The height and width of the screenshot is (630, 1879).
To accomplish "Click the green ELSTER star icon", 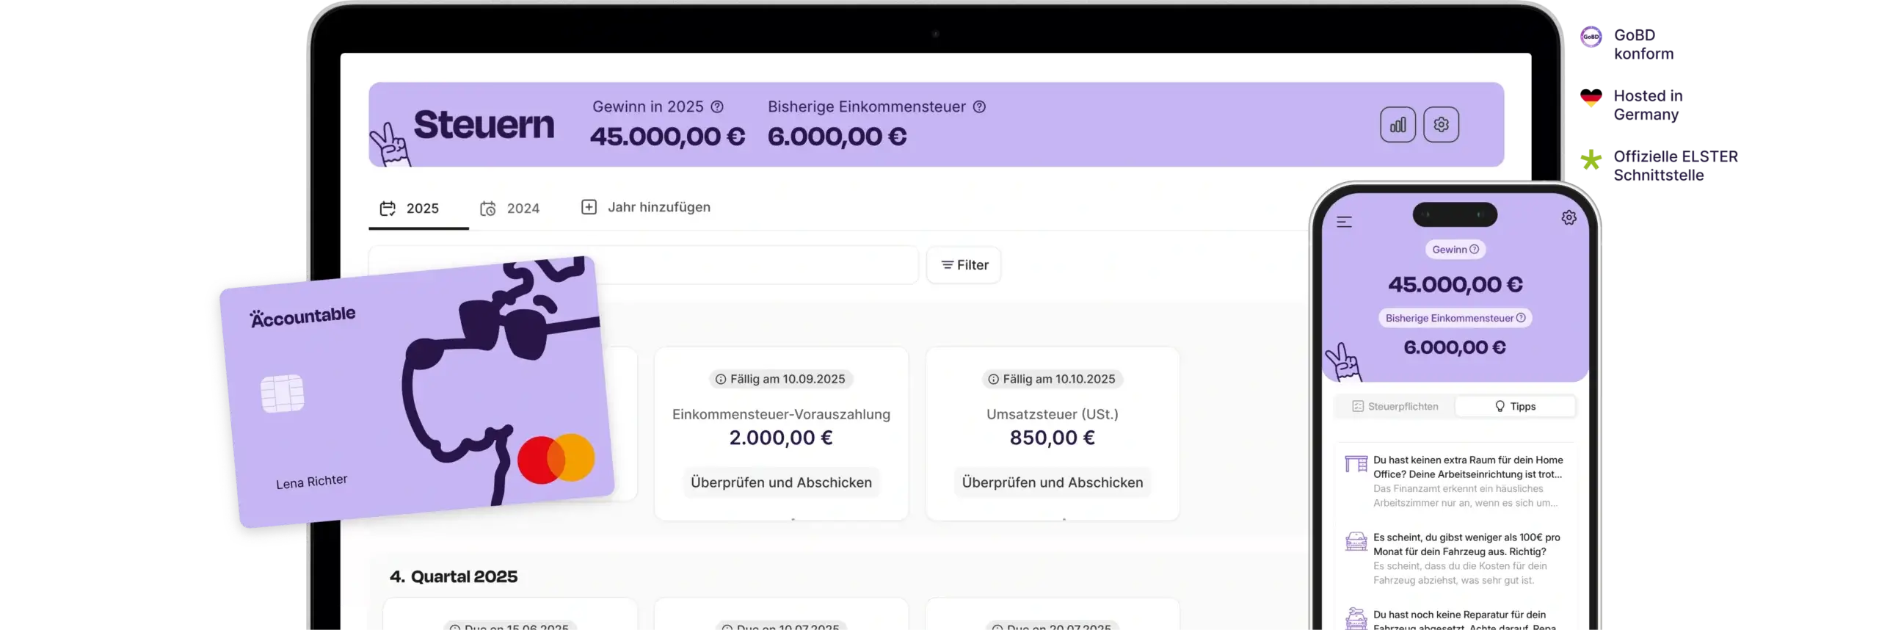I will pyautogui.click(x=1591, y=159).
